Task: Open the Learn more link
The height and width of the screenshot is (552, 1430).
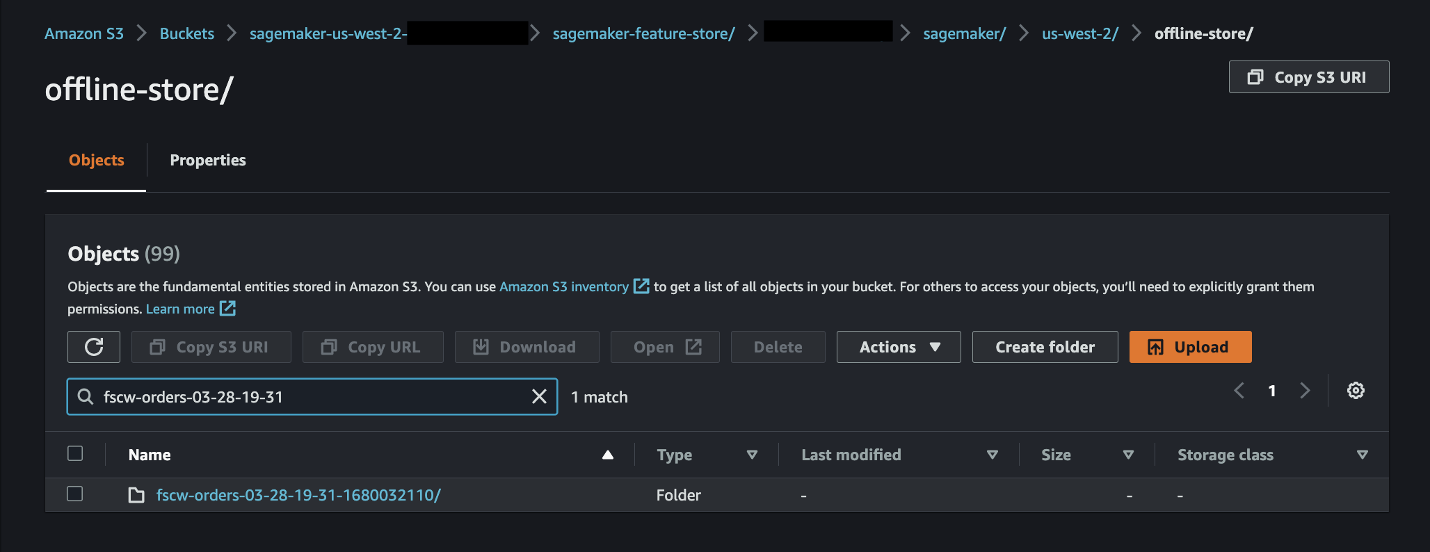Action: (x=180, y=309)
